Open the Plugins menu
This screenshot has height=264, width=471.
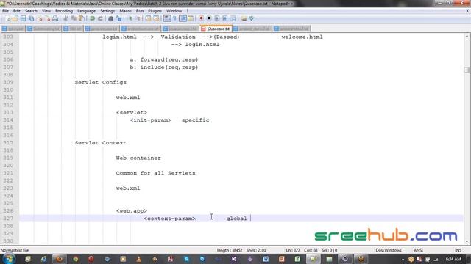[x=155, y=11]
